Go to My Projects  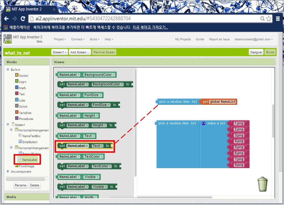point(183,39)
